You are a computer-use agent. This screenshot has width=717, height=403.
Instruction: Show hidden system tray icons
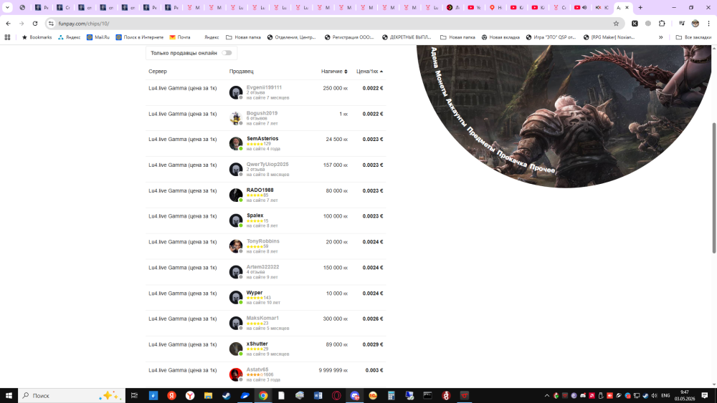coord(547,395)
